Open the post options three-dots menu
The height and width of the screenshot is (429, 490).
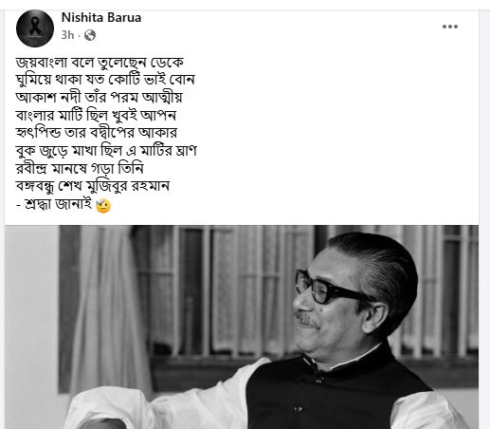click(x=450, y=27)
